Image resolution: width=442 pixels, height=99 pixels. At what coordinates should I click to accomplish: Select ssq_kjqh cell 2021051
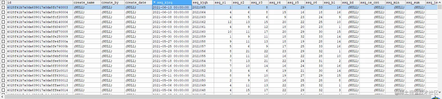[x=203, y=75]
